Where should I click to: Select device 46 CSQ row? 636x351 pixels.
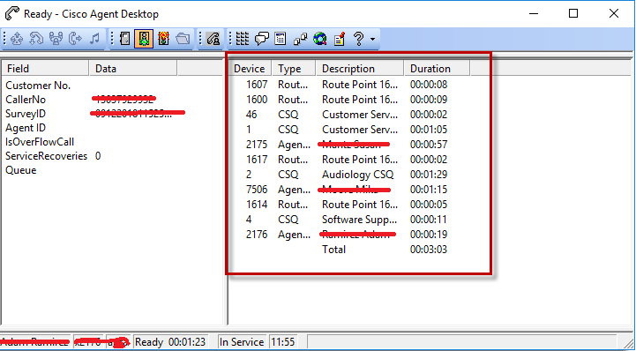pyautogui.click(x=251, y=115)
